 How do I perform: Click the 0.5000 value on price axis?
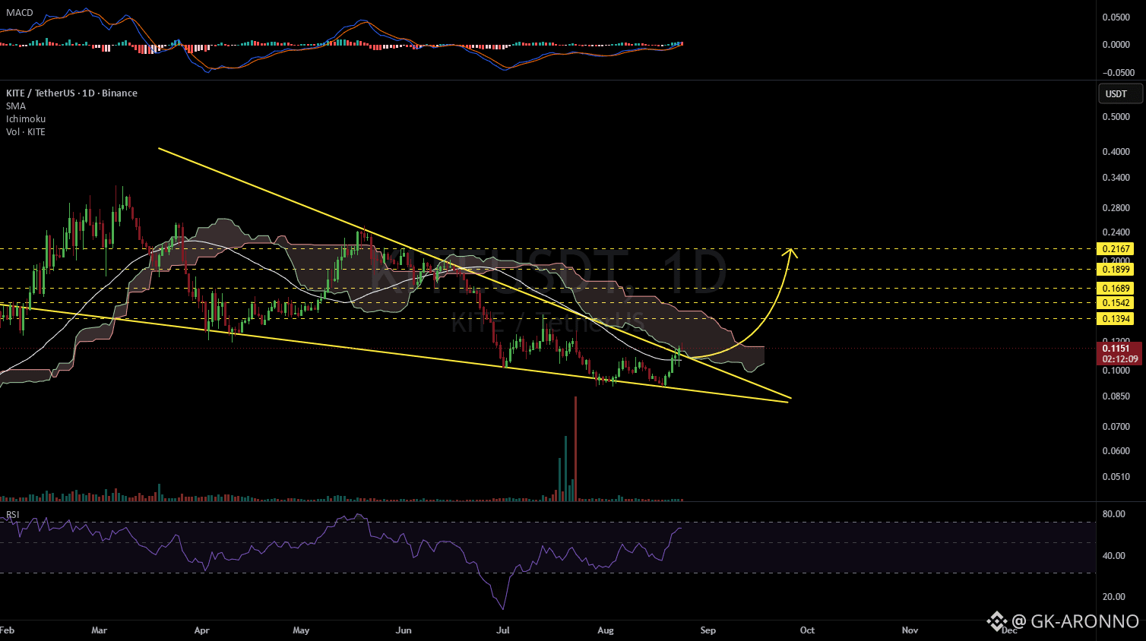(1116, 117)
